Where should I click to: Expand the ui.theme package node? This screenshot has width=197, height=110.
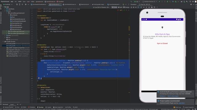pos(9,15)
